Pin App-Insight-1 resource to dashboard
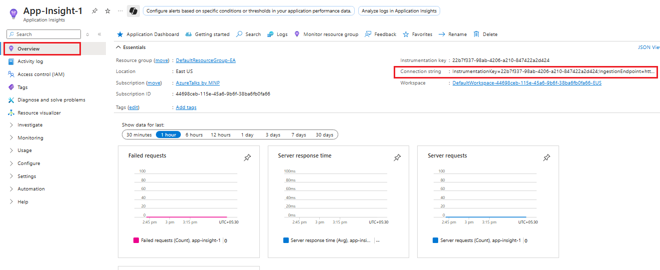Viewport: 660px width, 270px height. (95, 11)
